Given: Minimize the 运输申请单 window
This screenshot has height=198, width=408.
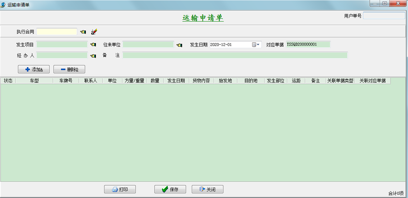Looking at the screenshot, I should point(375,4).
